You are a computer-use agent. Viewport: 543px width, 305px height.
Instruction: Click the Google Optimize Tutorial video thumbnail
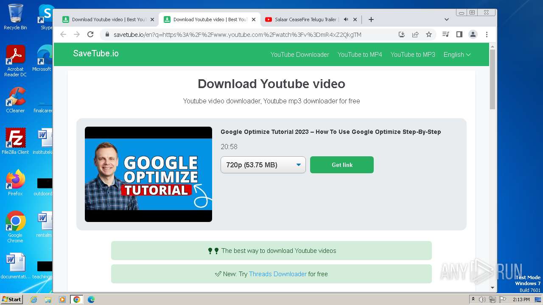point(148,174)
